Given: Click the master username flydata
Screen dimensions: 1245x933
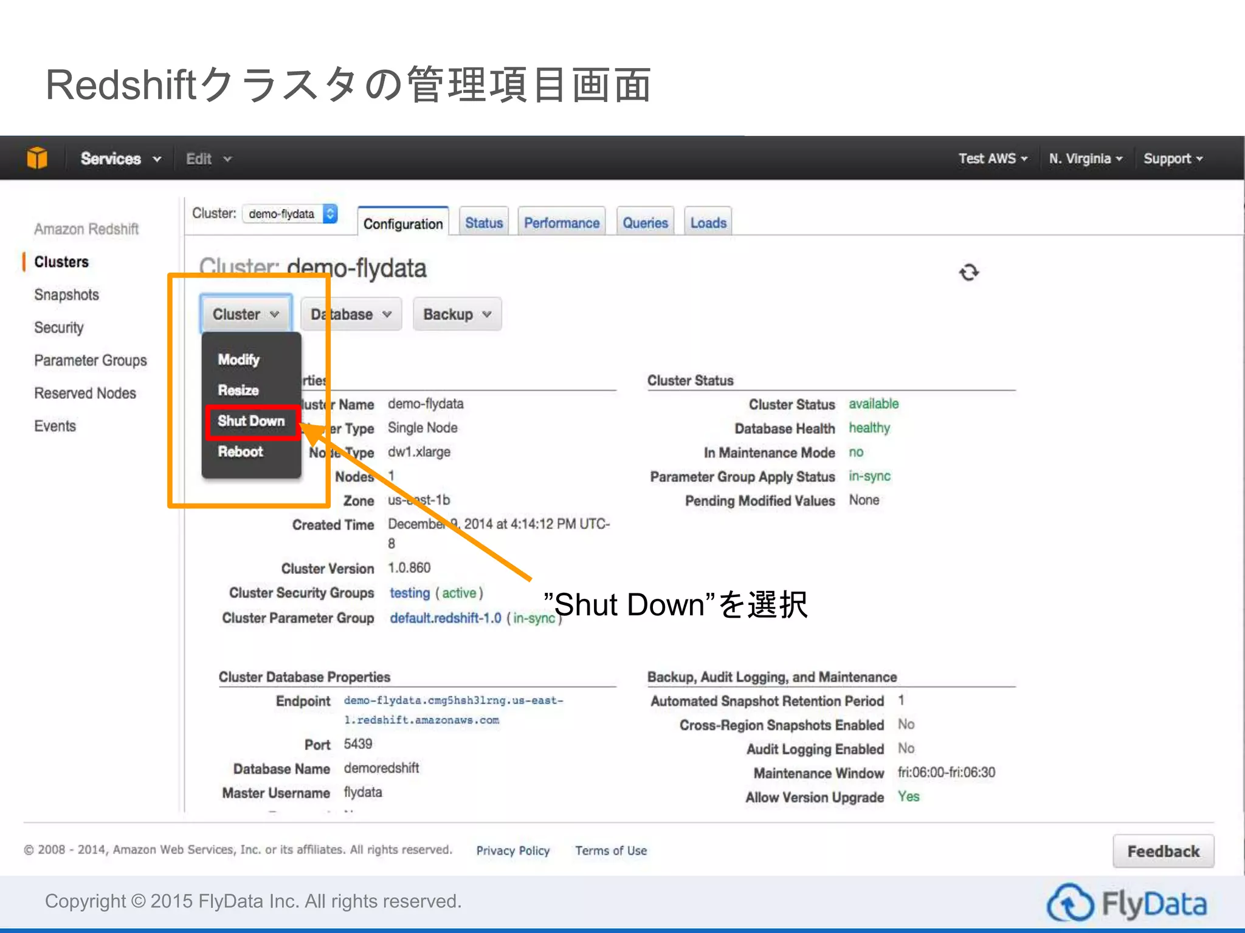Looking at the screenshot, I should tap(363, 793).
